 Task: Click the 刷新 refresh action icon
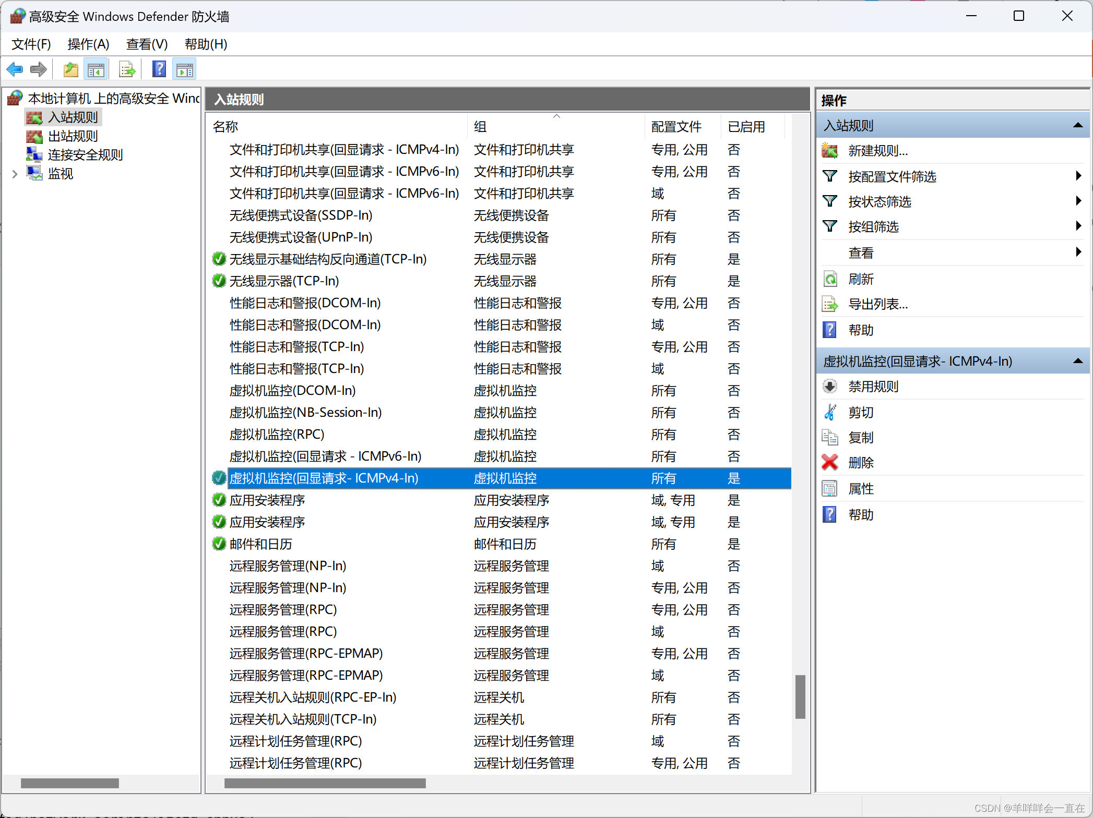(830, 279)
